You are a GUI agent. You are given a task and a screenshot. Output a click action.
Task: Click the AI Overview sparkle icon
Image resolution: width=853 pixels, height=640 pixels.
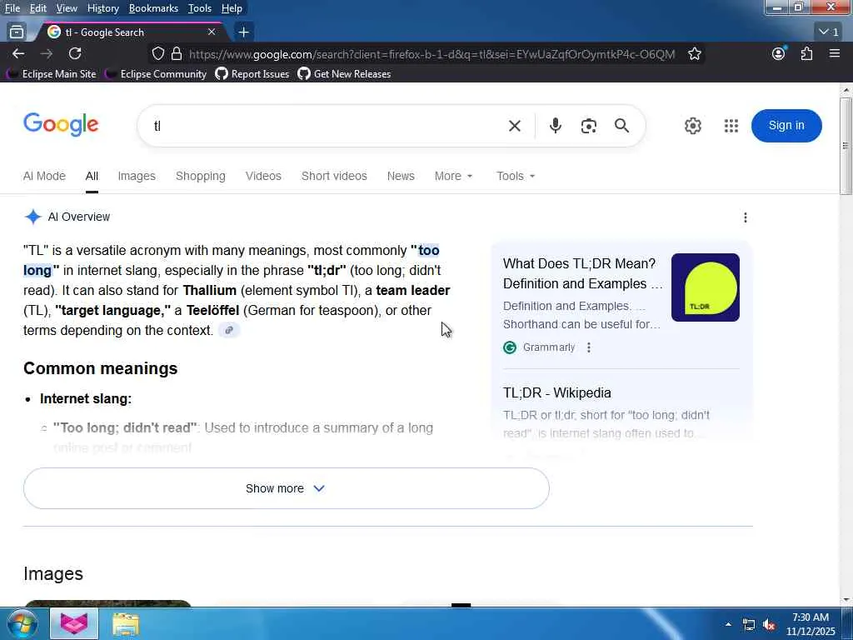[x=32, y=217]
